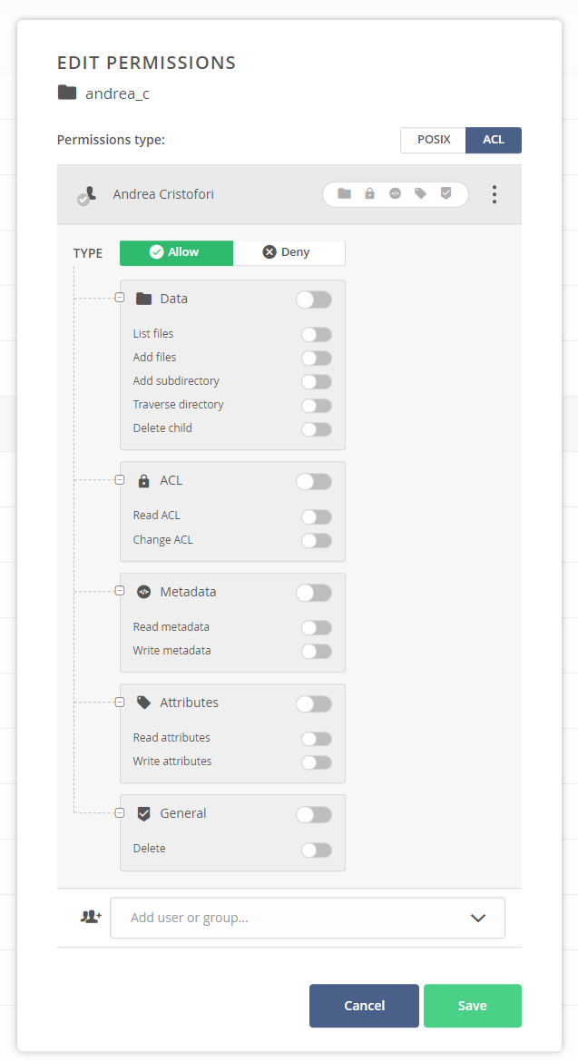Switch to the POSIX permissions tab
Image resolution: width=578 pixels, height=1062 pixels.
pyautogui.click(x=433, y=140)
